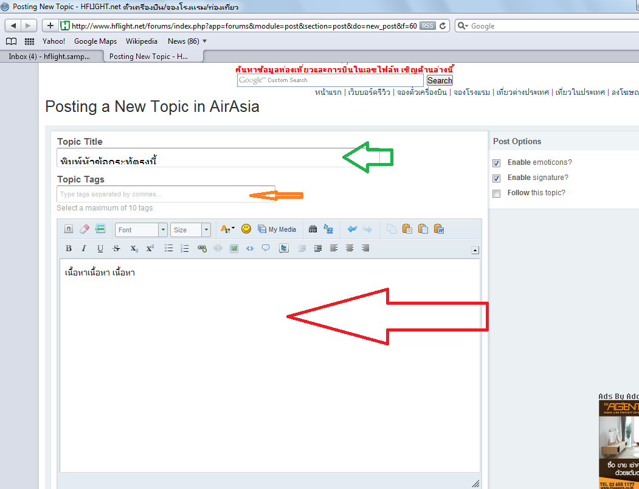Insert a bulleted list

169,248
